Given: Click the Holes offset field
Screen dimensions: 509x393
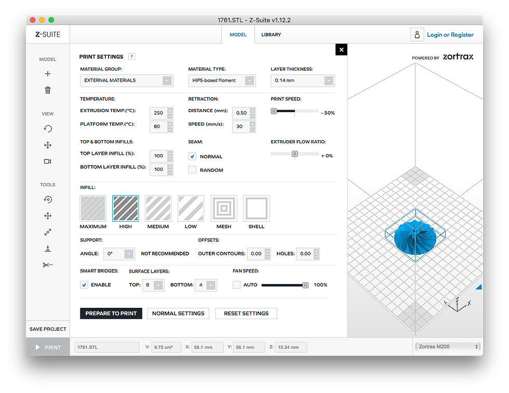Looking at the screenshot, I should click(x=305, y=254).
